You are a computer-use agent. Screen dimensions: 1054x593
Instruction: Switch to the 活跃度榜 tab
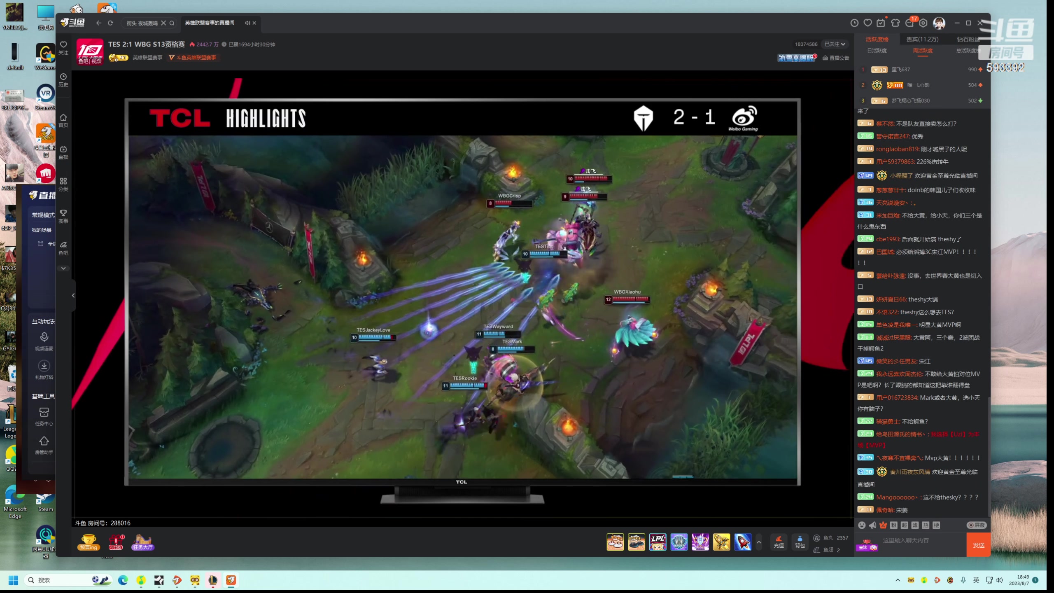tap(877, 40)
